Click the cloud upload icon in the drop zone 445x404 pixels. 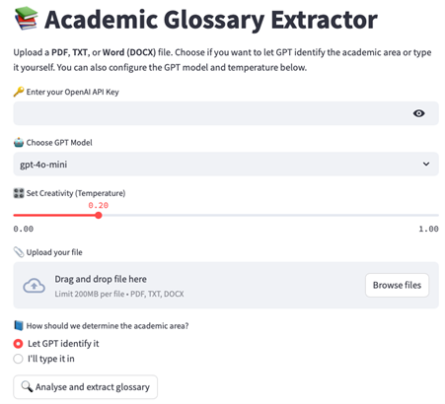click(x=34, y=286)
